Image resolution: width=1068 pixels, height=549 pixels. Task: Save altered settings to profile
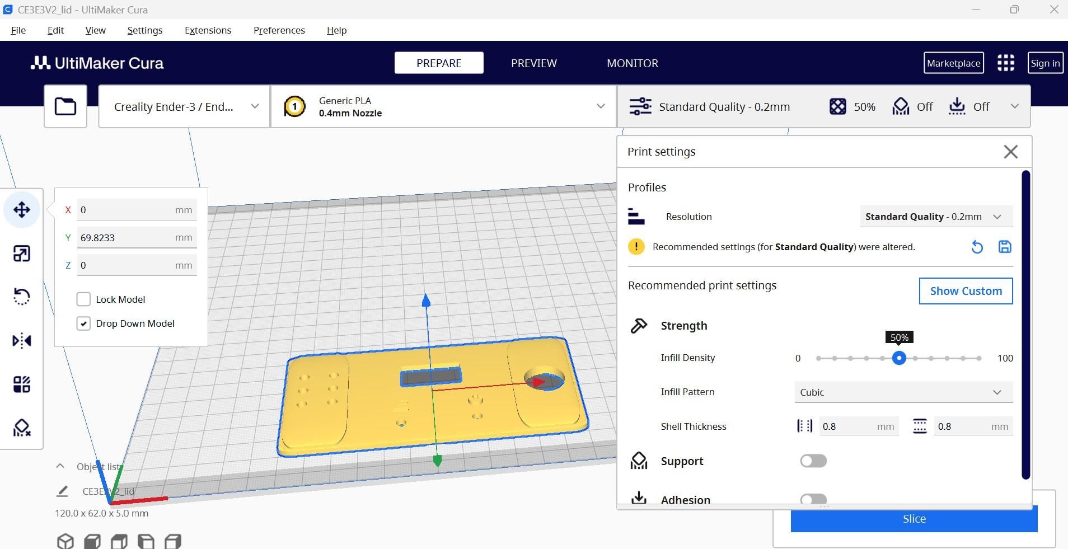pos(1005,247)
